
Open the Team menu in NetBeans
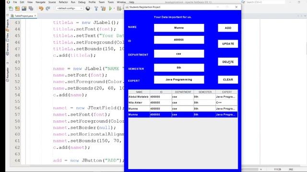pyautogui.click(x=101, y=2)
